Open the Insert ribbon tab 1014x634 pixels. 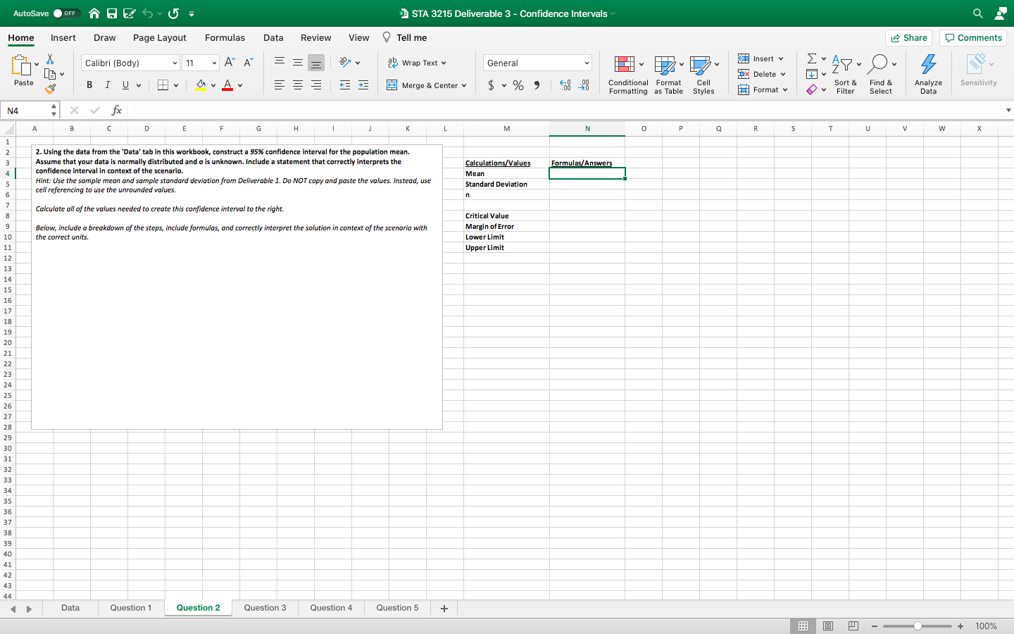click(63, 38)
